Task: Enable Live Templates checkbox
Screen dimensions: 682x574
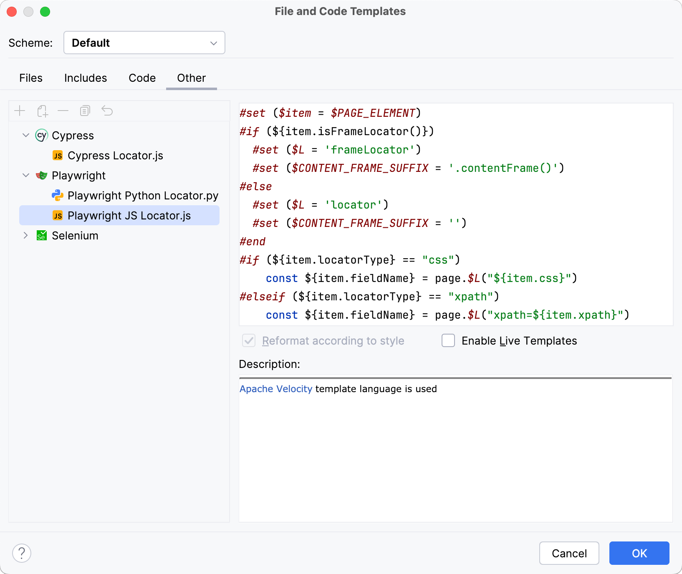Action: click(448, 341)
